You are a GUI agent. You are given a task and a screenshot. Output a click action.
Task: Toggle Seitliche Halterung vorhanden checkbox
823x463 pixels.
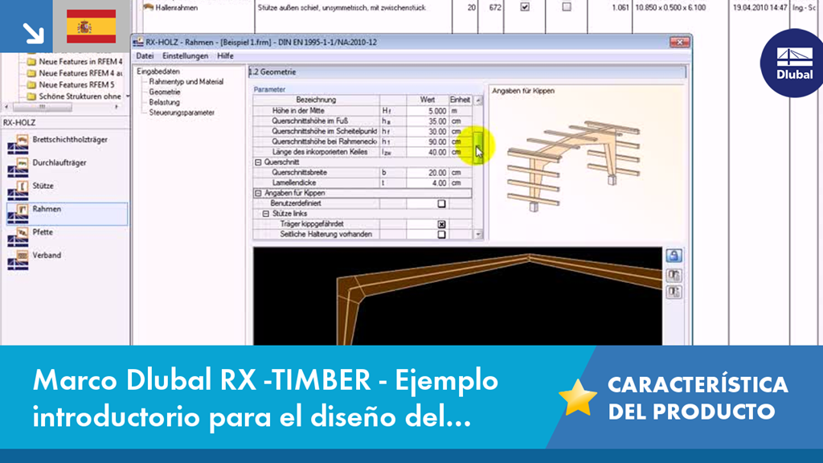coord(441,235)
